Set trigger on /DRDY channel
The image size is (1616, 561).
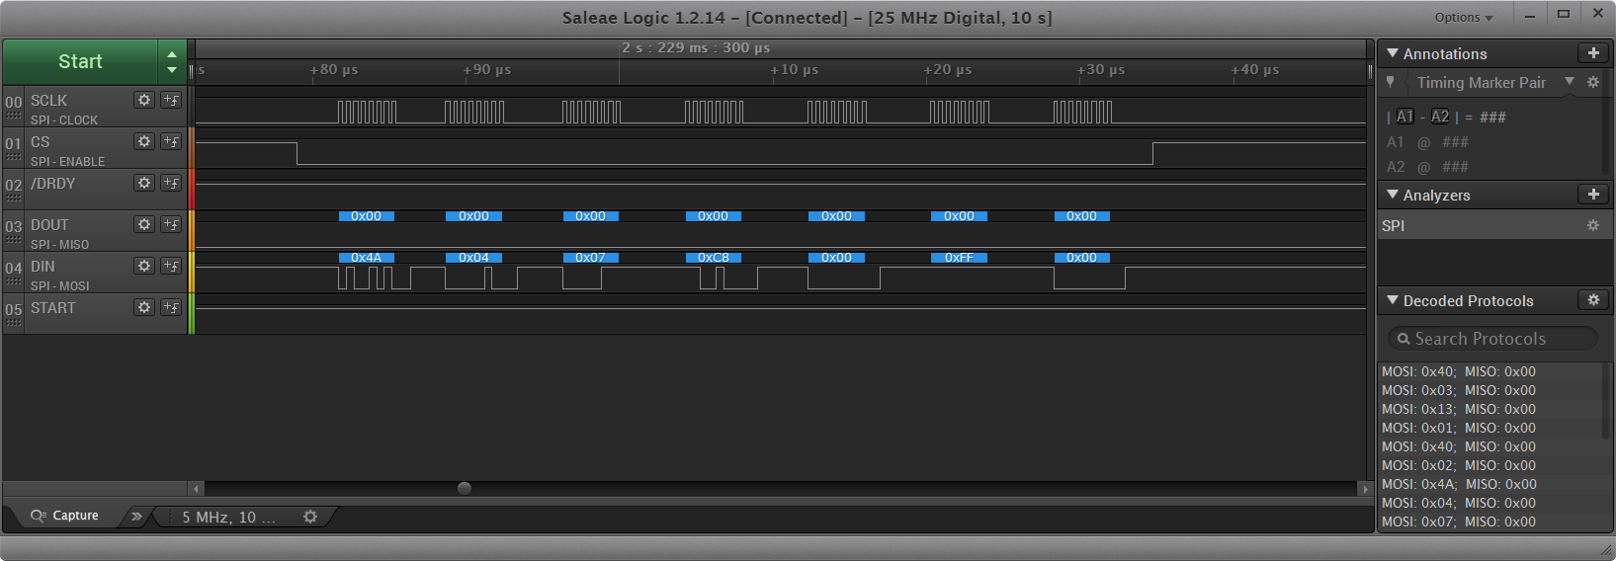[x=171, y=183]
